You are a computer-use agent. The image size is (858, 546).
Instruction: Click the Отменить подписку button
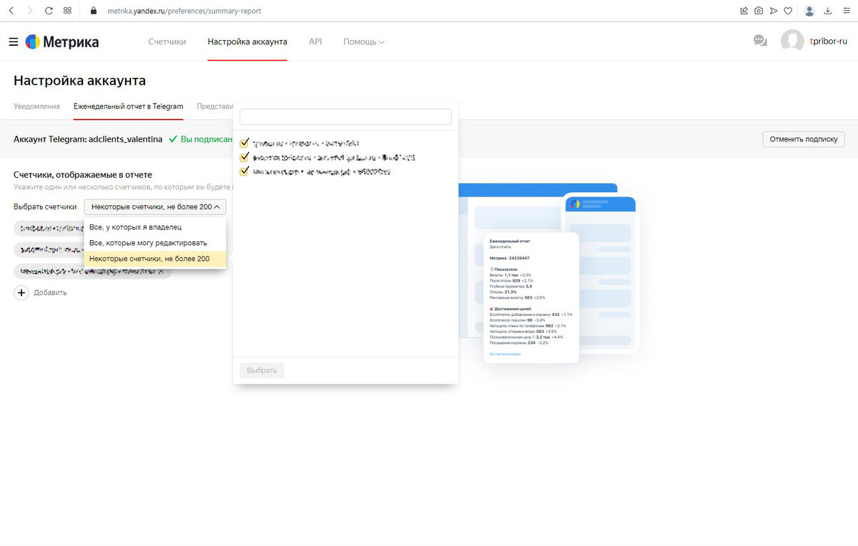804,139
